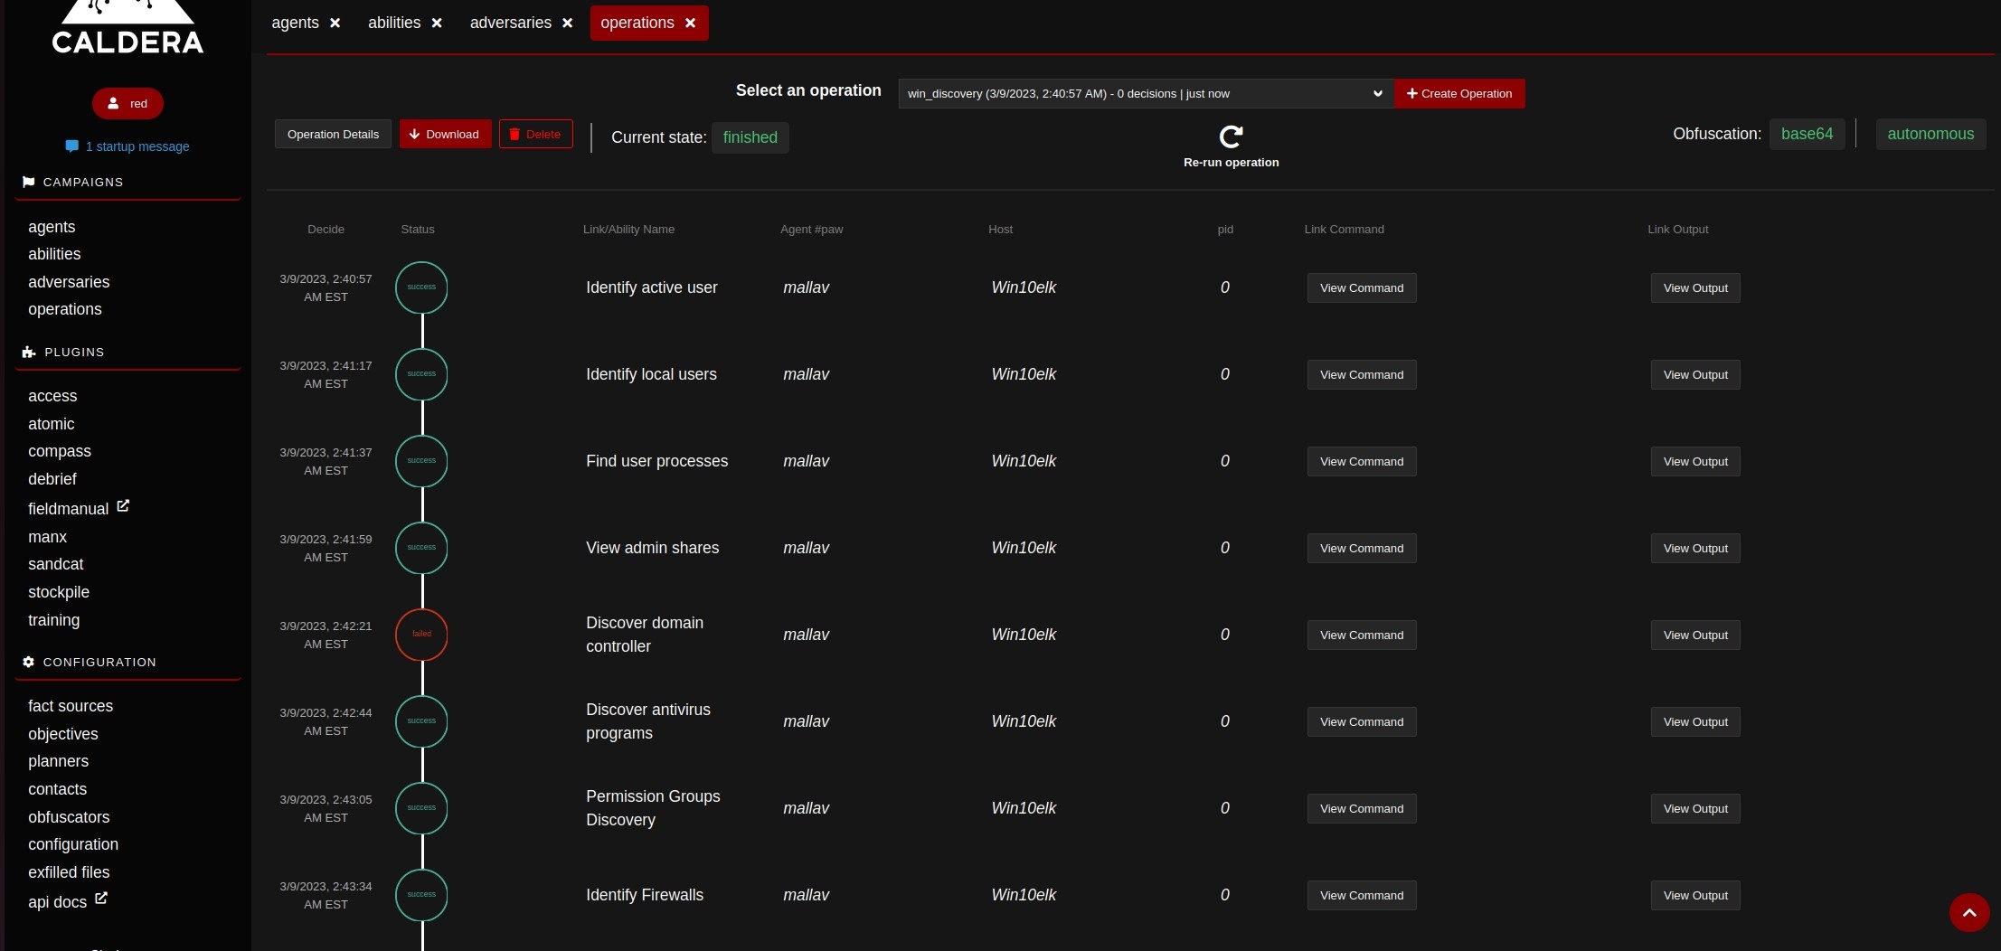Open agents in Campaigns sidebar
The image size is (2001, 951).
tap(52, 227)
